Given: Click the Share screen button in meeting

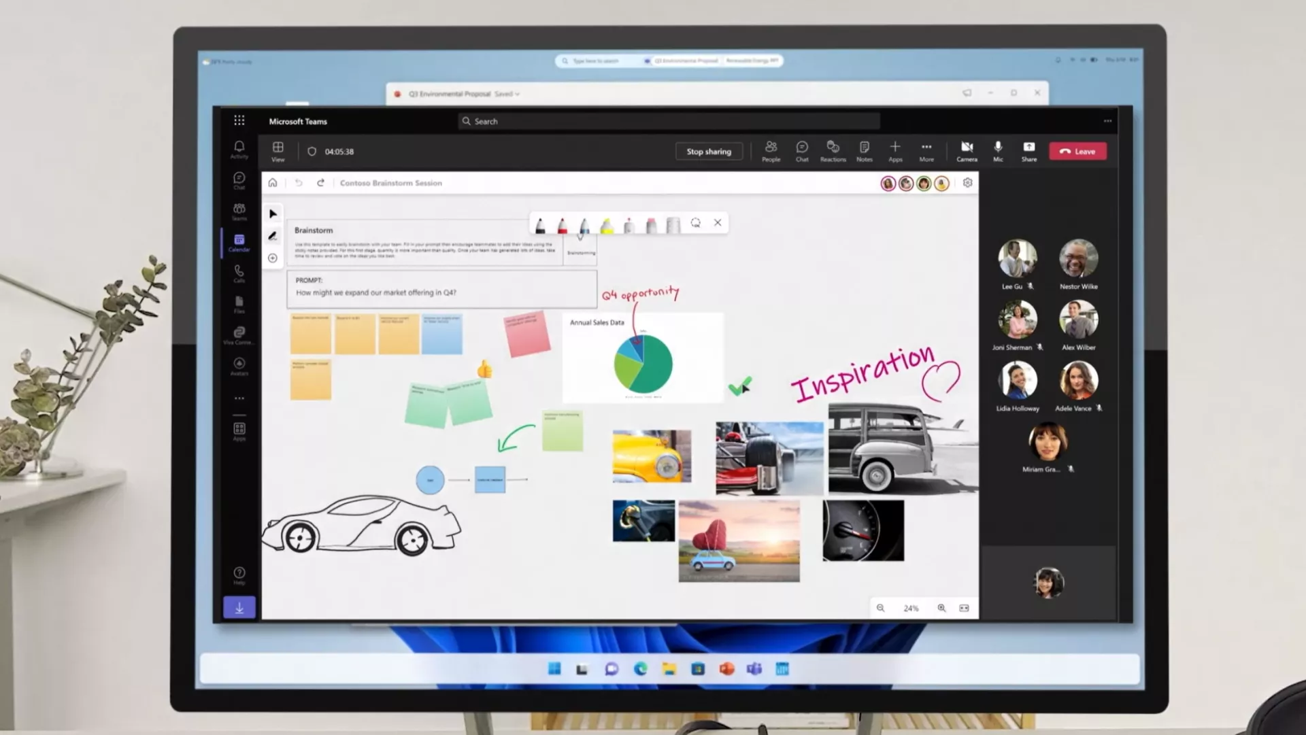Looking at the screenshot, I should 1029,150.
